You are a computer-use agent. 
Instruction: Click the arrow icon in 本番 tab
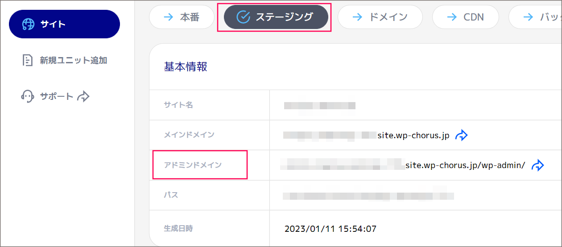click(169, 17)
